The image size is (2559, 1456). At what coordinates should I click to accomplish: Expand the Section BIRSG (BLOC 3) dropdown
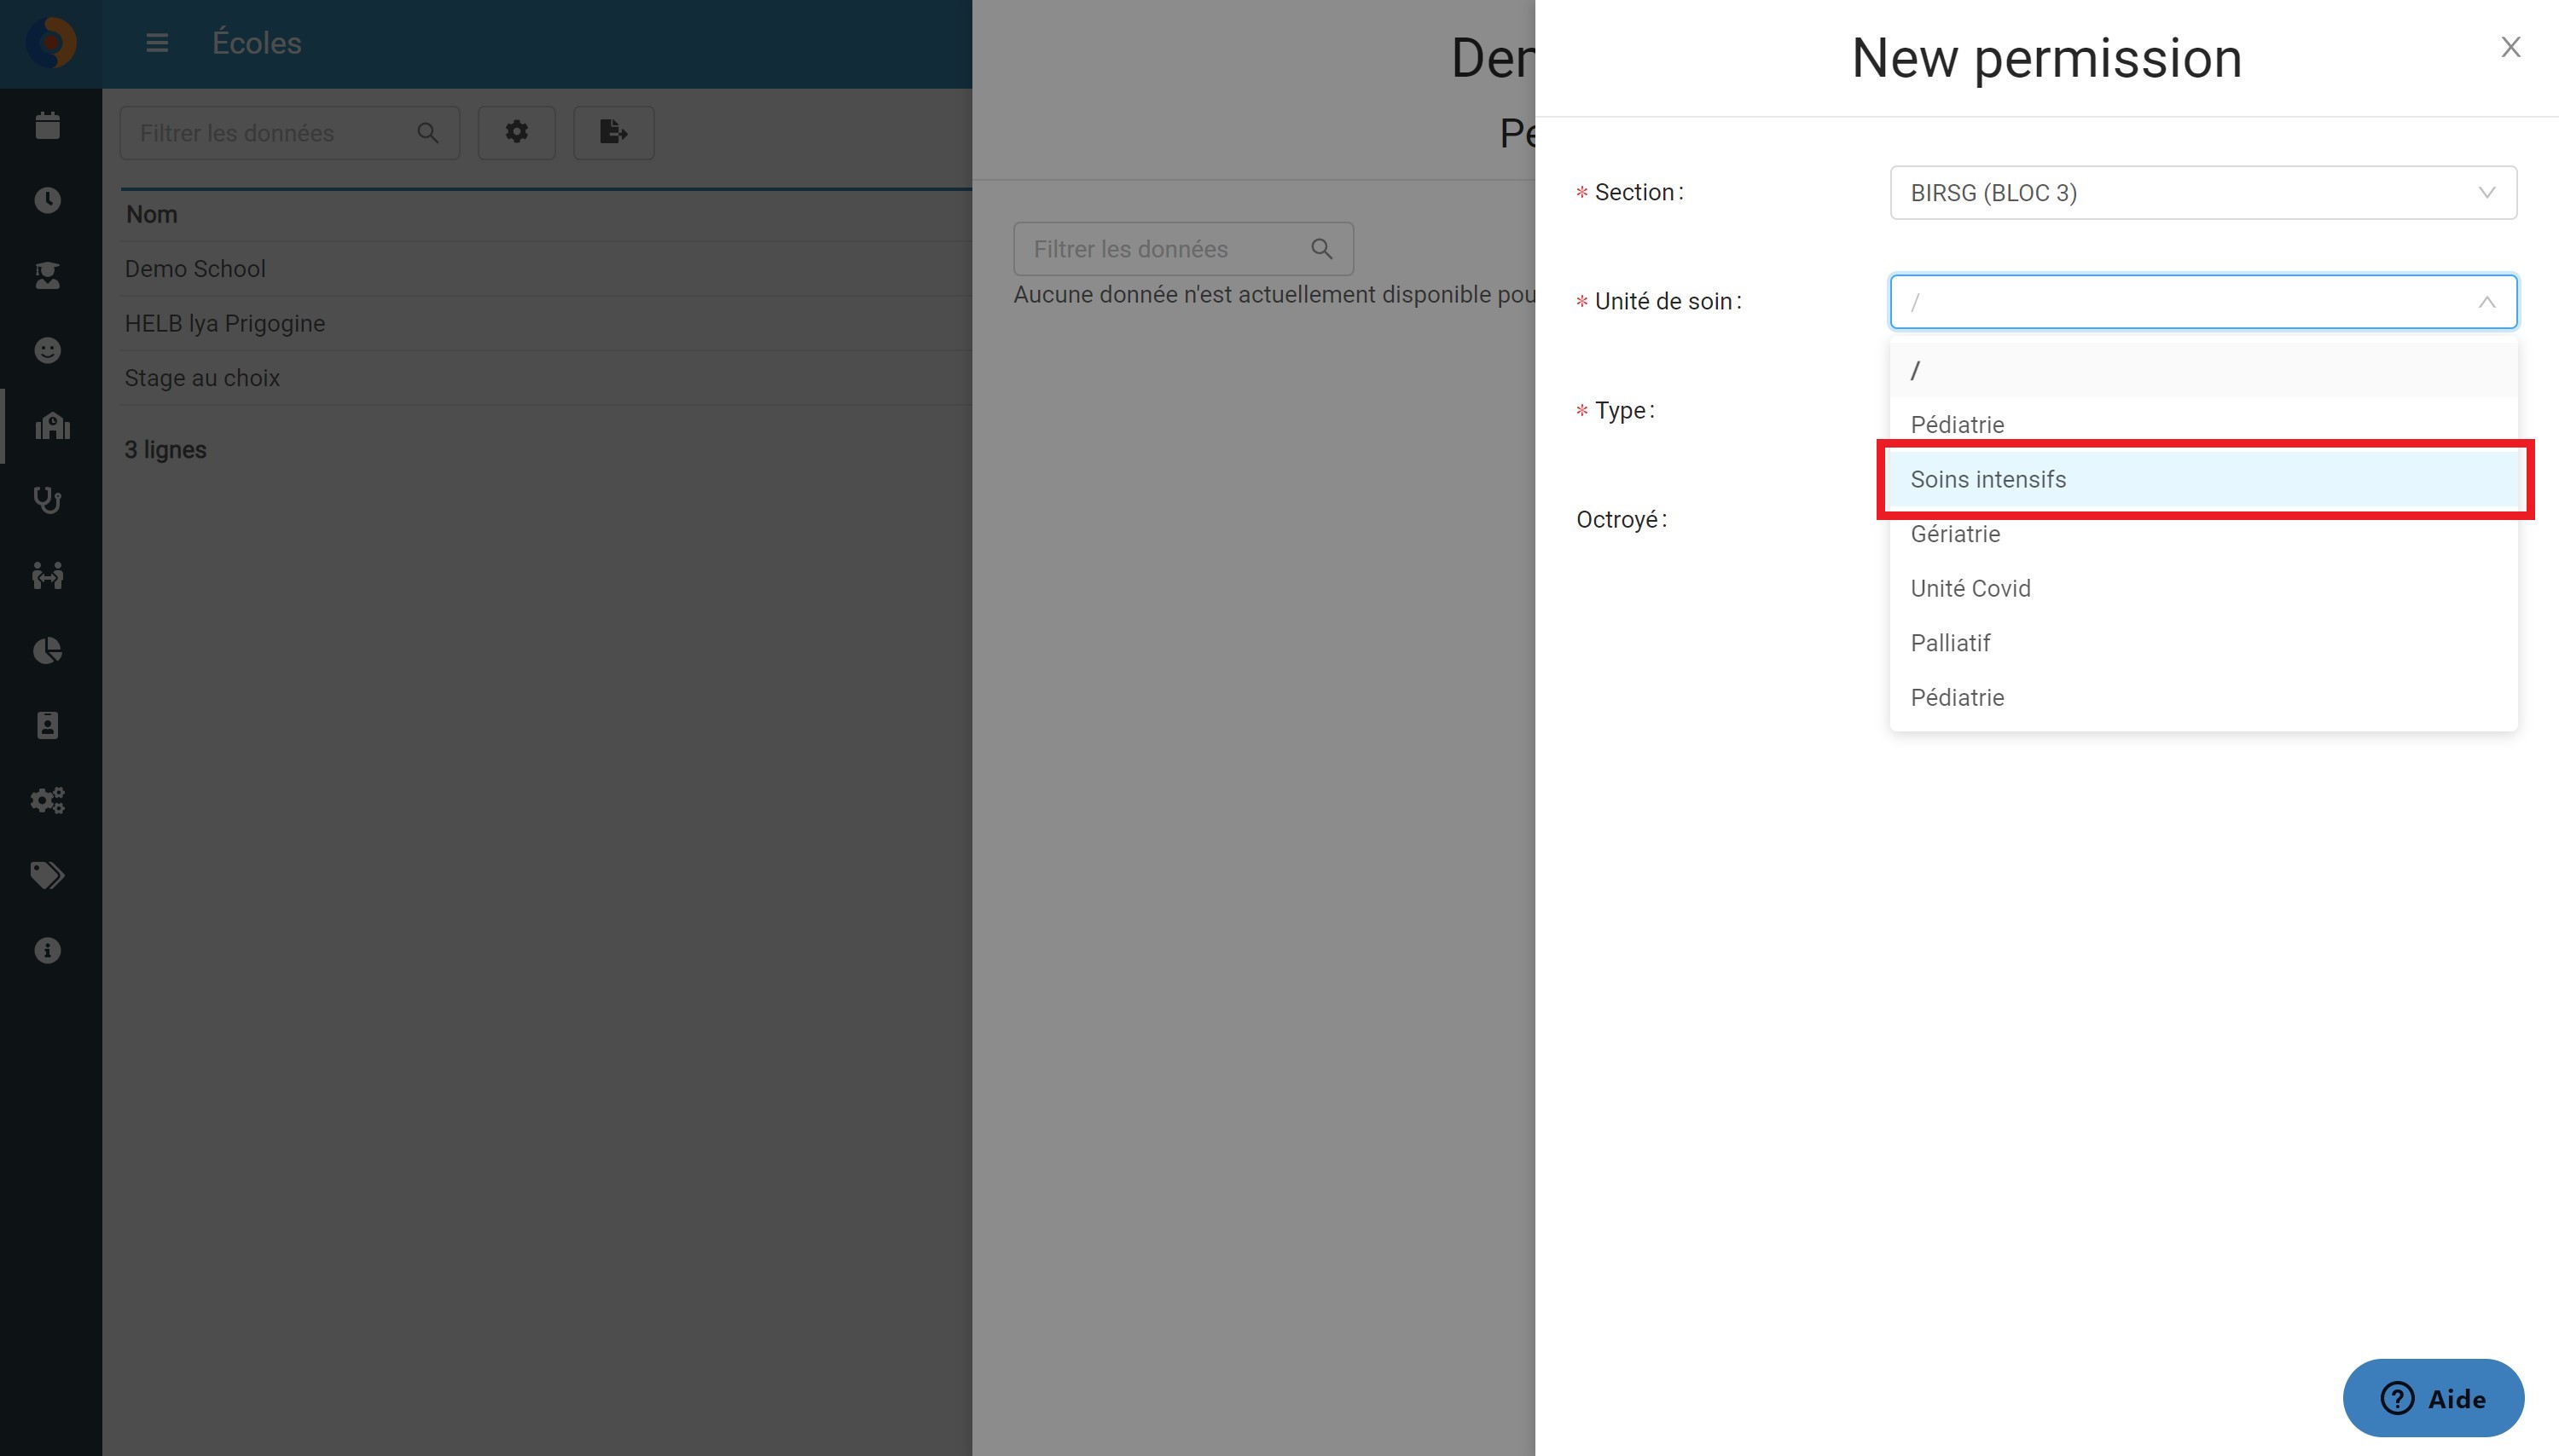pos(2202,192)
